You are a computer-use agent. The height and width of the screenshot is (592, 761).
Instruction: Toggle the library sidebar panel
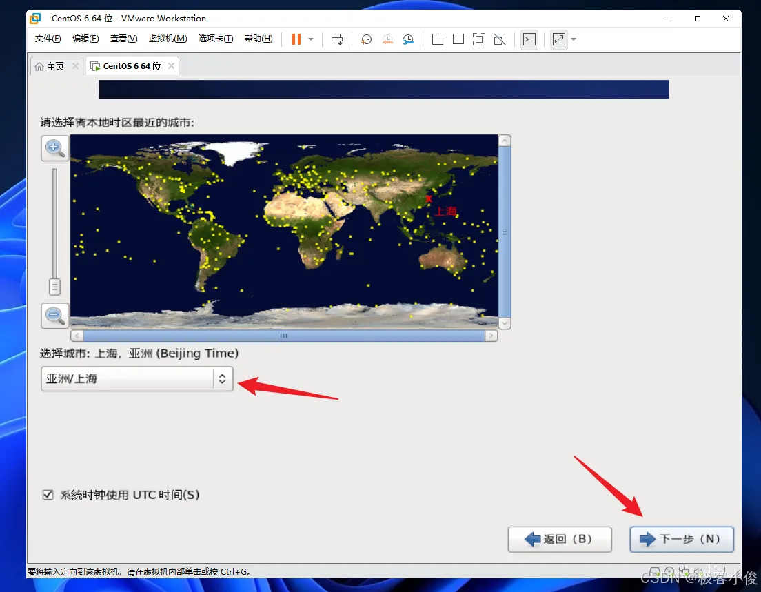tap(437, 39)
